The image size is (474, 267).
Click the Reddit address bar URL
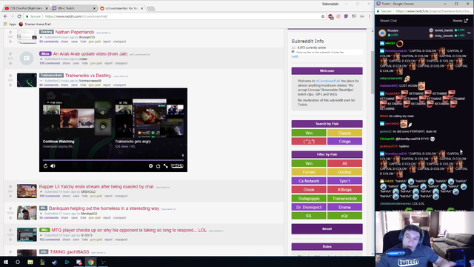(x=76, y=16)
